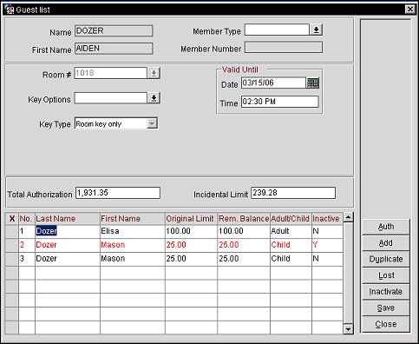
Task: Click the red Dozer cell in row 2
Action: pyautogui.click(x=68, y=245)
